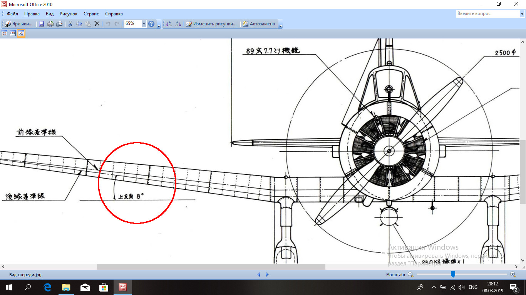Open taskbar search magnifier
This screenshot has height=295, width=526.
28,287
